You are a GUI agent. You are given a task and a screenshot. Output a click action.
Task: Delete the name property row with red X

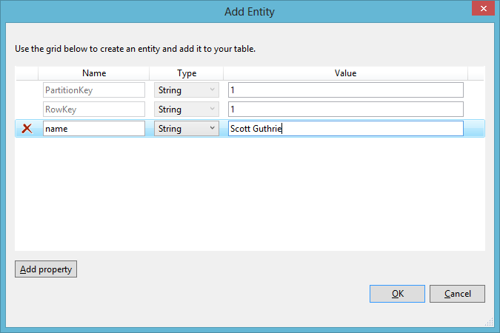[x=27, y=129]
